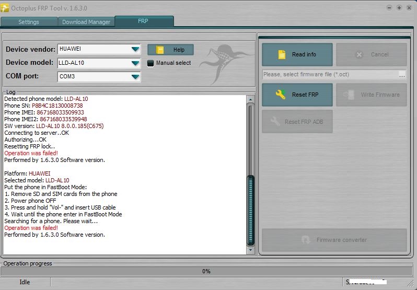Click the 'Connecting to server..OK' log line
Screen dimensions: 417x290
(x=37, y=133)
